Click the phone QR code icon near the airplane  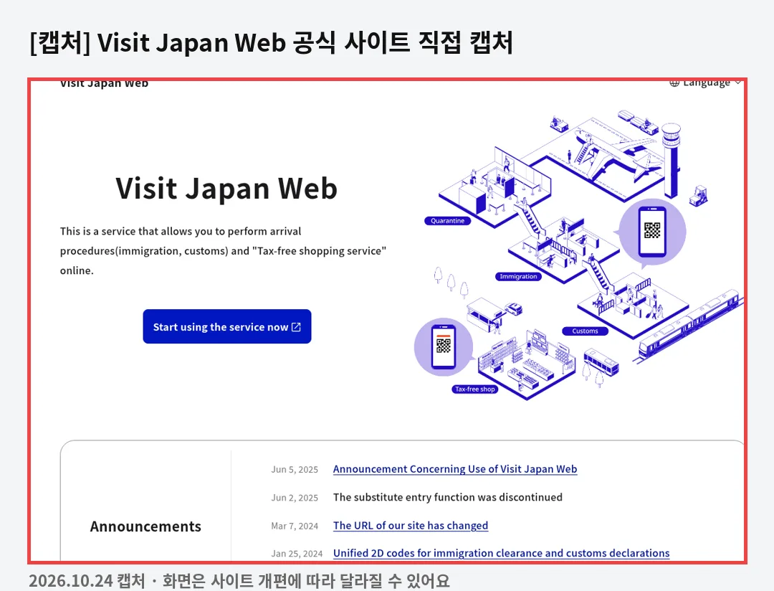(652, 232)
